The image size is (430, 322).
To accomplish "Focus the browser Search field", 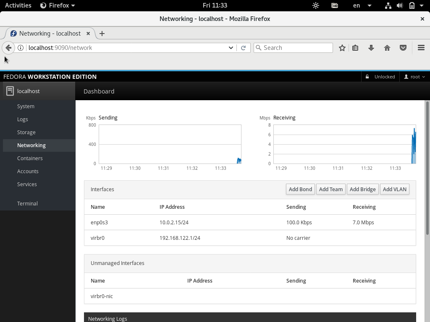I will pyautogui.click(x=293, y=48).
